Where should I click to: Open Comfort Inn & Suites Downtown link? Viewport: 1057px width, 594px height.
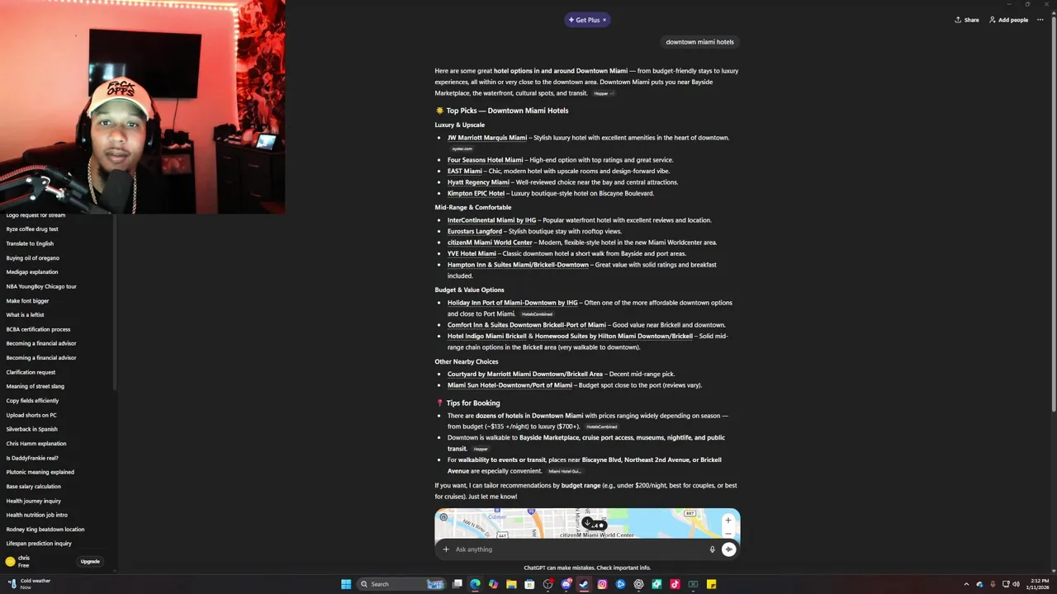[x=526, y=325]
